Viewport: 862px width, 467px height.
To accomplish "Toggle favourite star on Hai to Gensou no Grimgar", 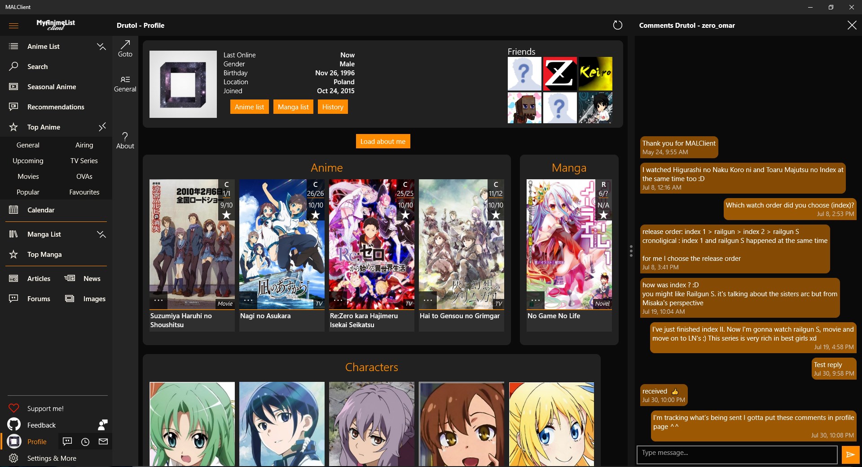I will coord(496,215).
